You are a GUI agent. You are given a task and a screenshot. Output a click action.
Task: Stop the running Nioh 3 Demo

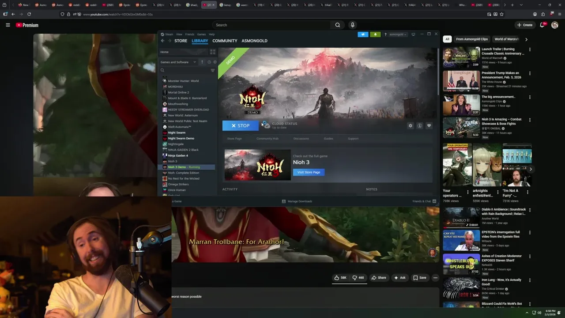241,126
